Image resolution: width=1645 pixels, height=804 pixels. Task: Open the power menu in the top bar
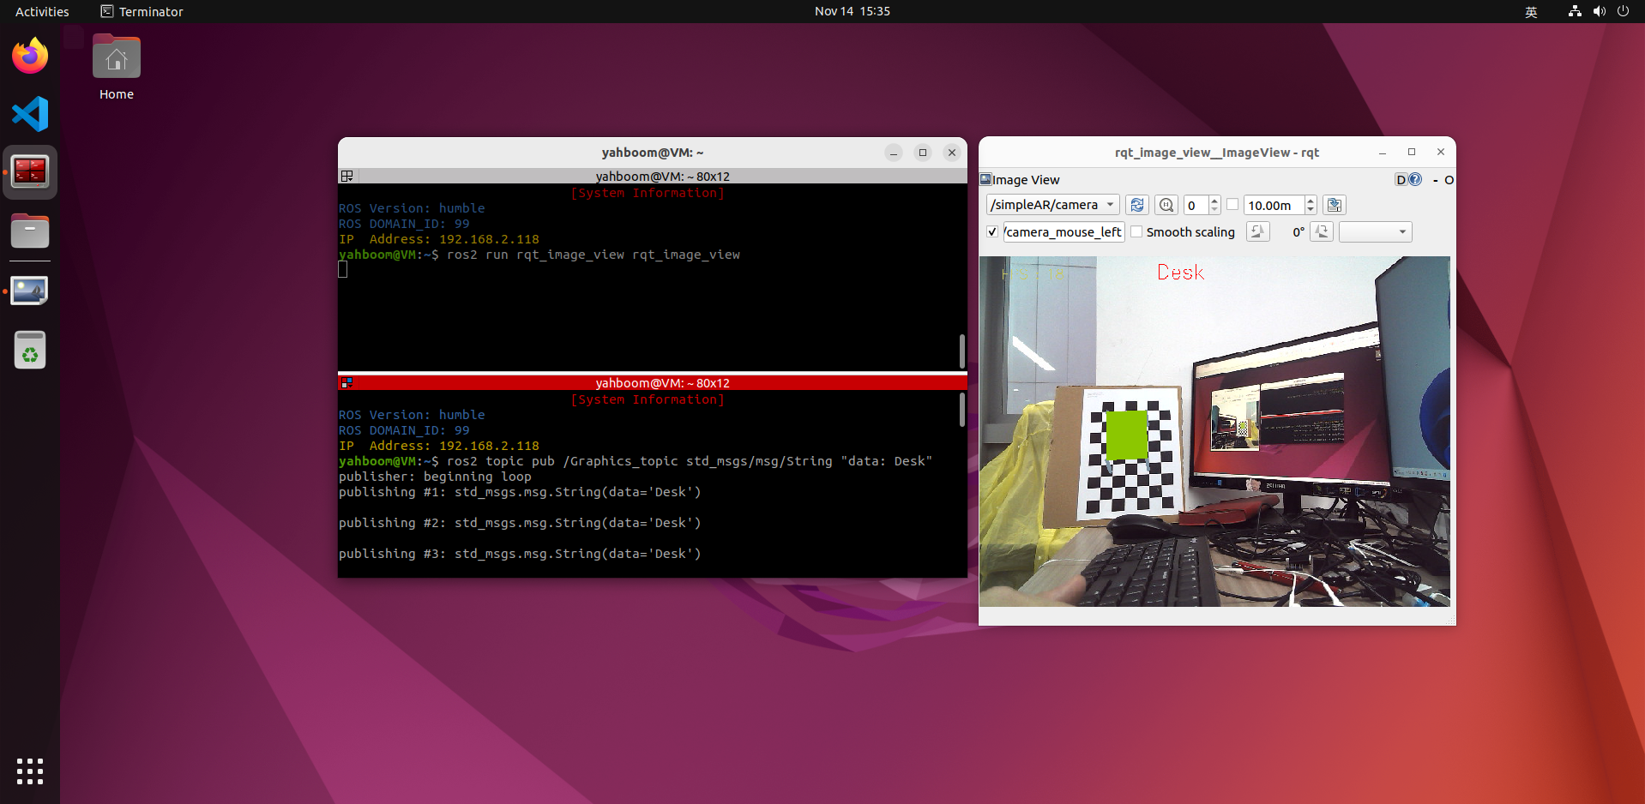coord(1623,11)
